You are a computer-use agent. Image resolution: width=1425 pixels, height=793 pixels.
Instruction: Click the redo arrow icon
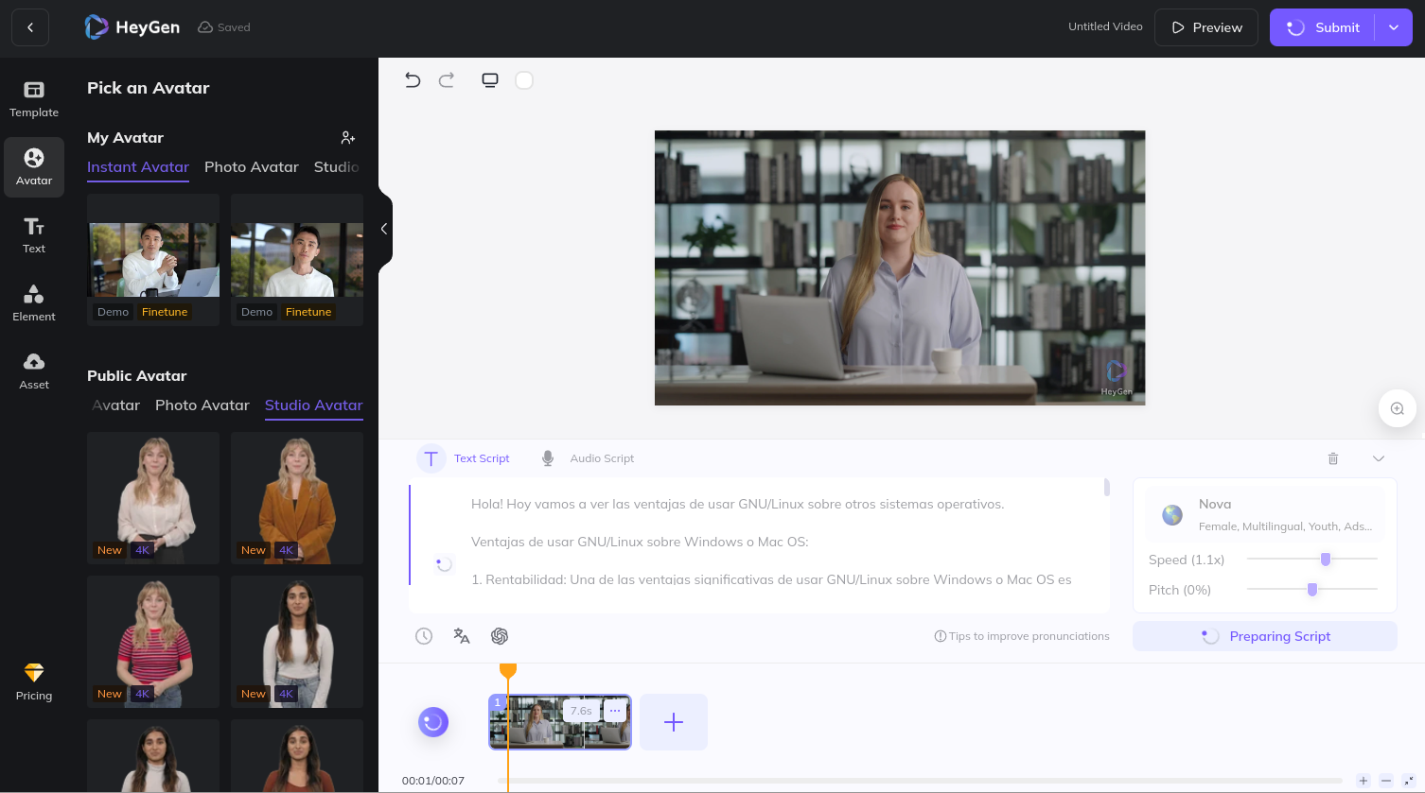point(447,80)
